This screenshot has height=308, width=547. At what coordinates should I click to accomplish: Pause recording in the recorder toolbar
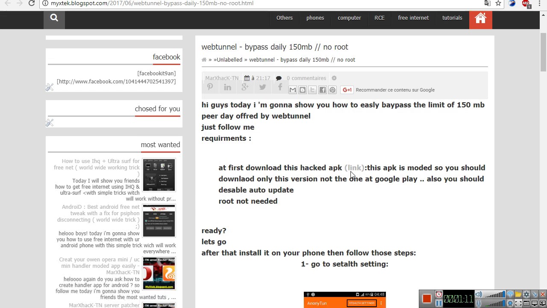coord(439,303)
